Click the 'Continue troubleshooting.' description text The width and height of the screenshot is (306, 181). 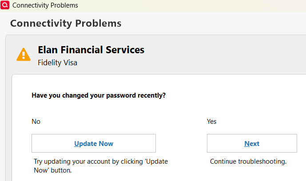point(248,161)
